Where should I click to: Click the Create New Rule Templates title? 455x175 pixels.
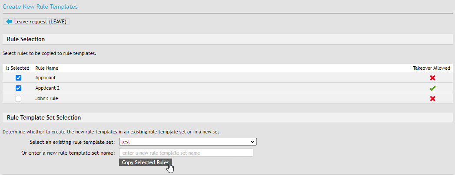(41, 7)
